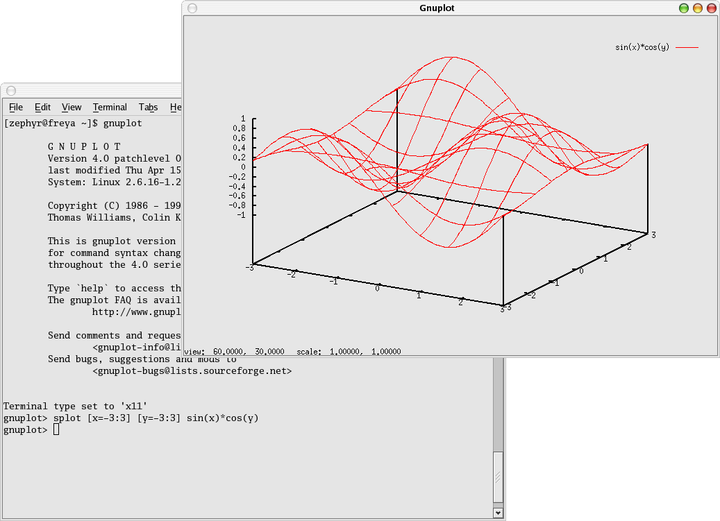Click the view: 60.0000, 30.0000 status text
This screenshot has height=521, width=720.
pos(234,352)
